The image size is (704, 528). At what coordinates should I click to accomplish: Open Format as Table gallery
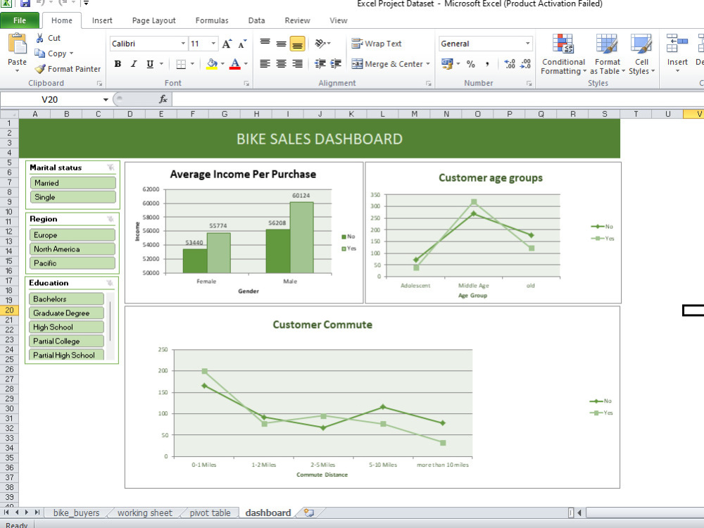607,54
